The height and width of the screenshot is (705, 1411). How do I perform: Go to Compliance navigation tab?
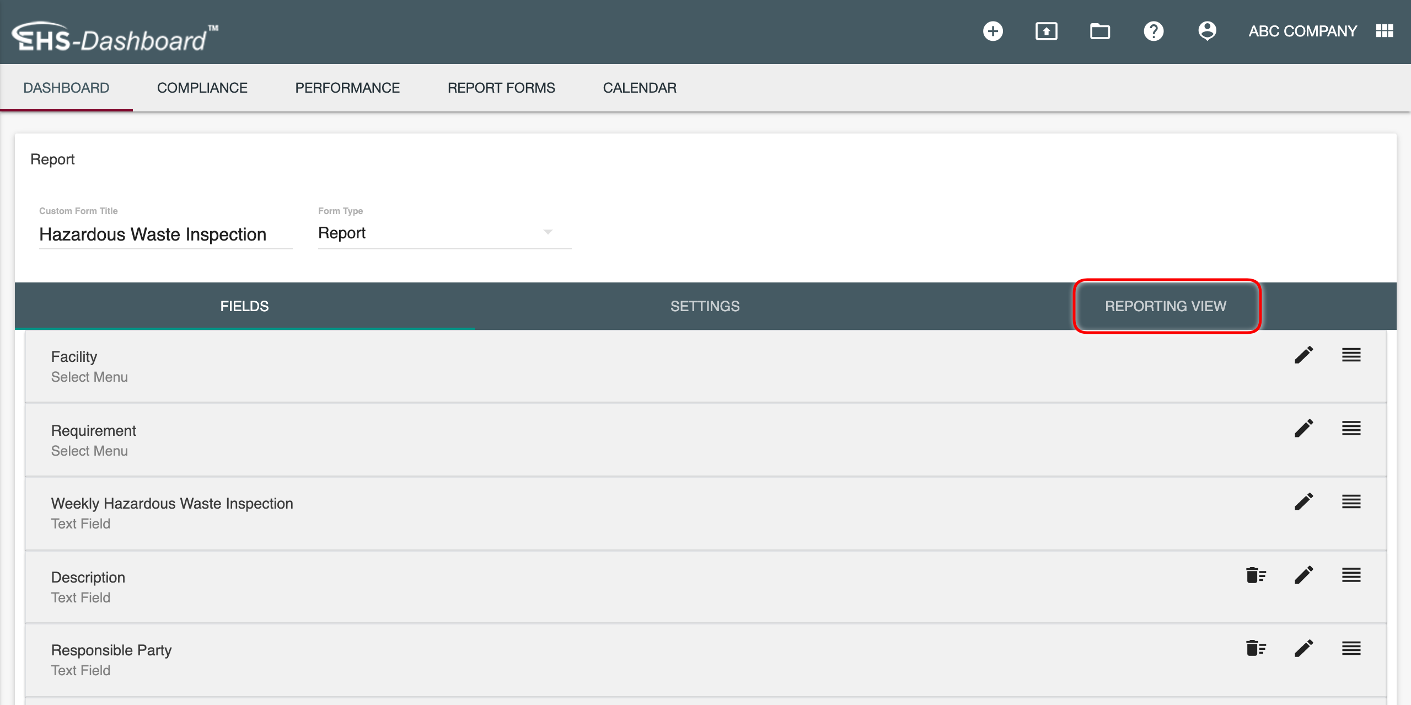[x=202, y=88]
